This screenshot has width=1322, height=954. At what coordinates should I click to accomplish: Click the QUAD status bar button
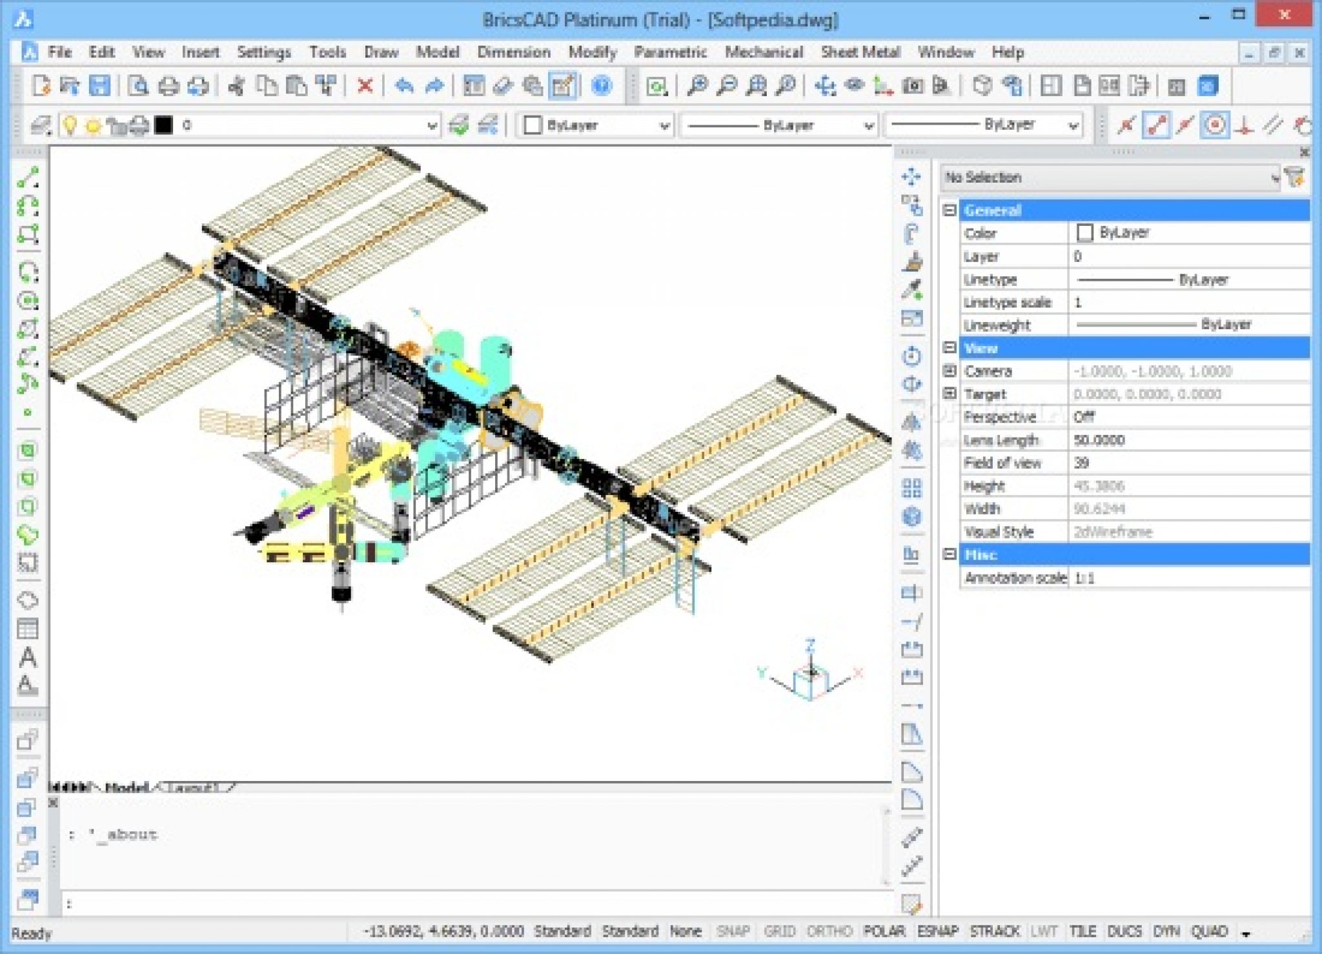(1209, 931)
